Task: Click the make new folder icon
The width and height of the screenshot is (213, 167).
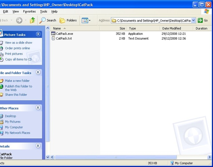Action: click(x=1, y=81)
